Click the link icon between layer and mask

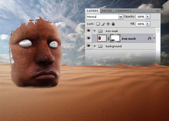point(108,38)
